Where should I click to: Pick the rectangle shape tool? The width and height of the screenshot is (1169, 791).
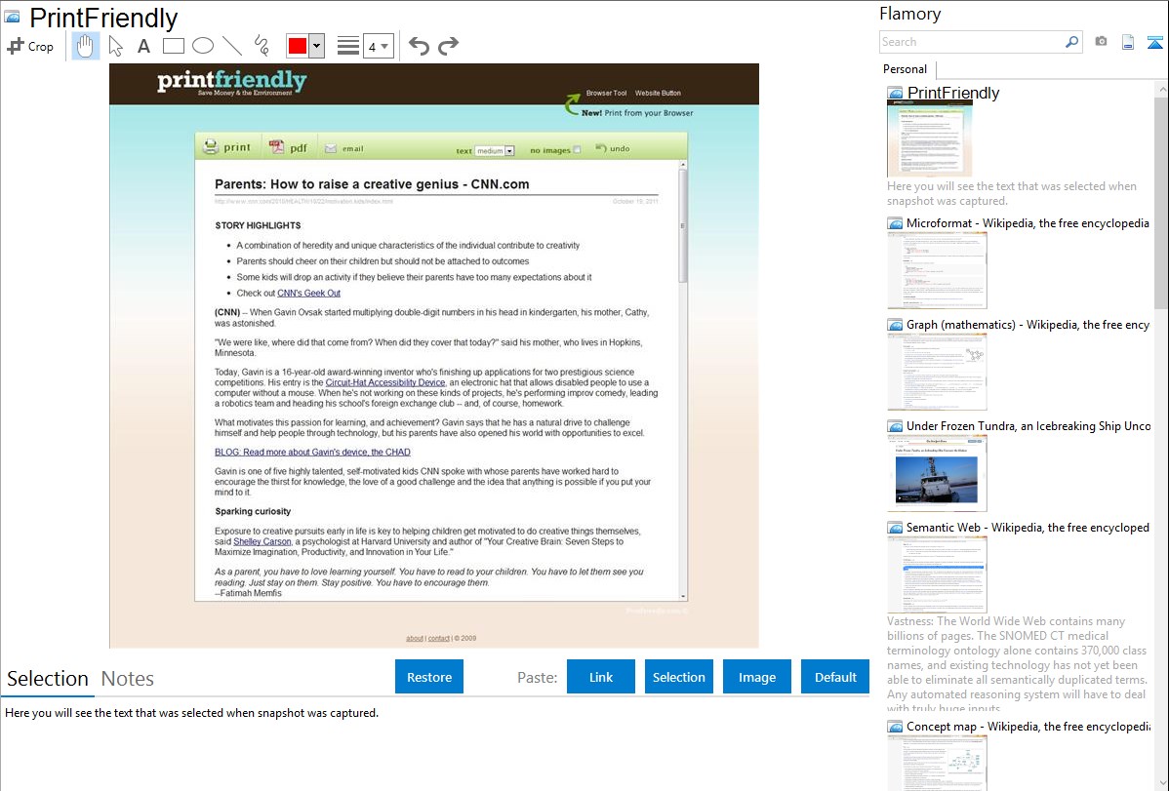tap(173, 46)
